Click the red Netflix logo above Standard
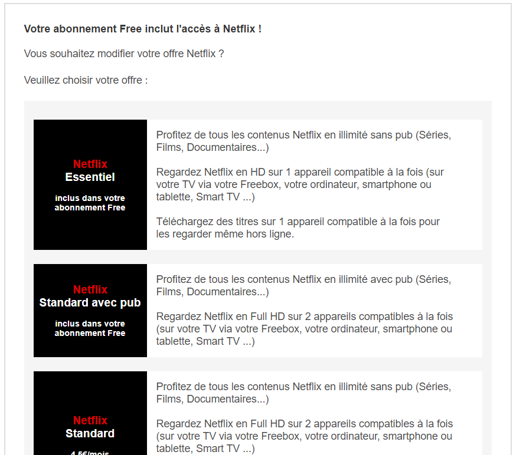 coord(90,420)
